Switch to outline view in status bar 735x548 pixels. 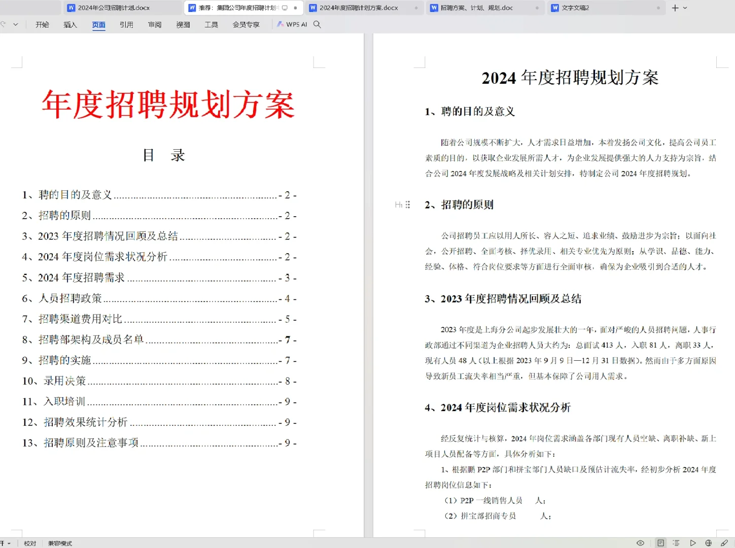[676, 543]
